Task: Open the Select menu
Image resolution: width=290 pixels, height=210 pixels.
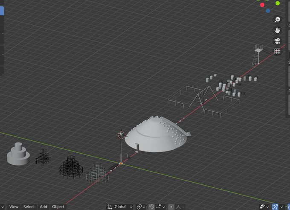Action: tap(29, 207)
